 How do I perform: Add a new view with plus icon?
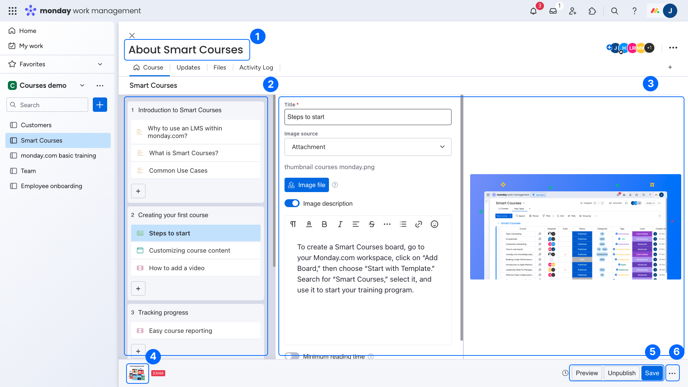tap(670, 67)
